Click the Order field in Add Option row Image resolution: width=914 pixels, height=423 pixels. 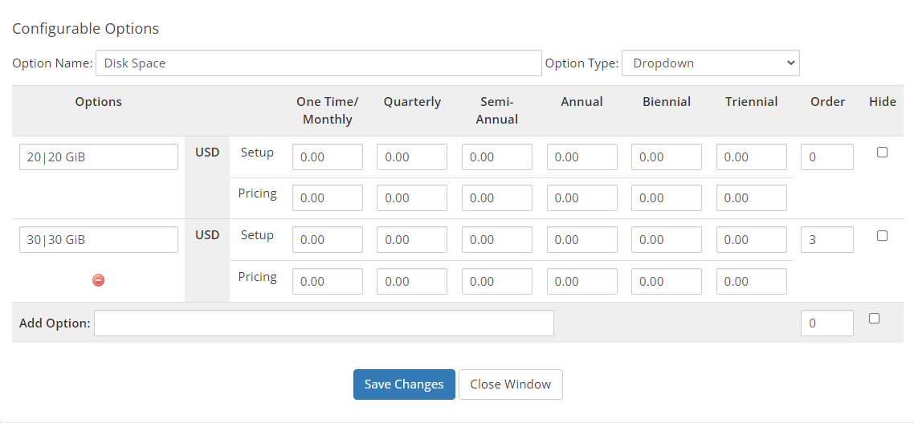827,323
